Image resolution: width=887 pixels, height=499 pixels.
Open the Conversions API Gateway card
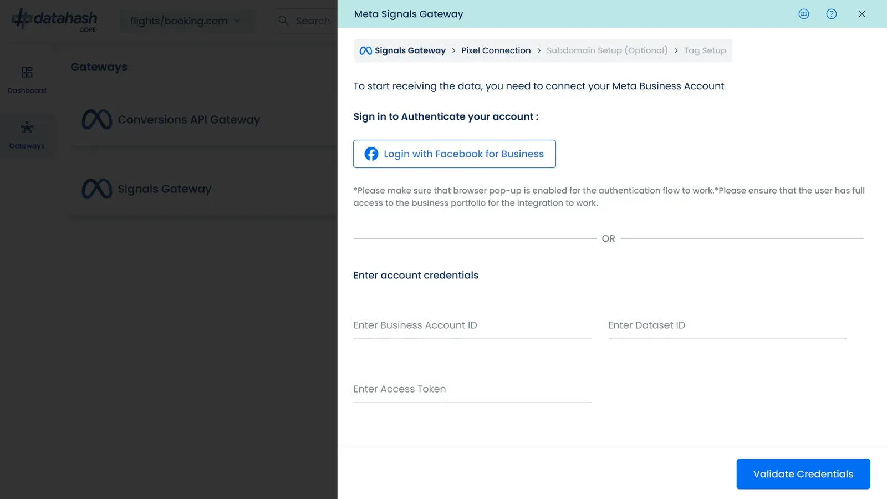(x=204, y=120)
